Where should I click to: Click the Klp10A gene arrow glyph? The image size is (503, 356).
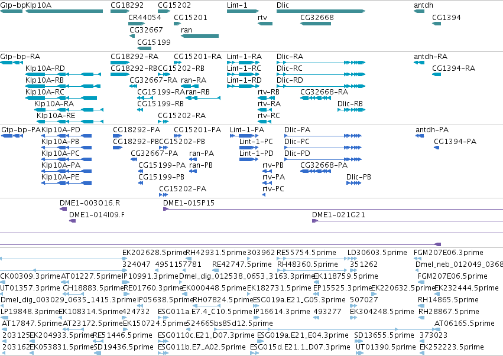click(64, 11)
